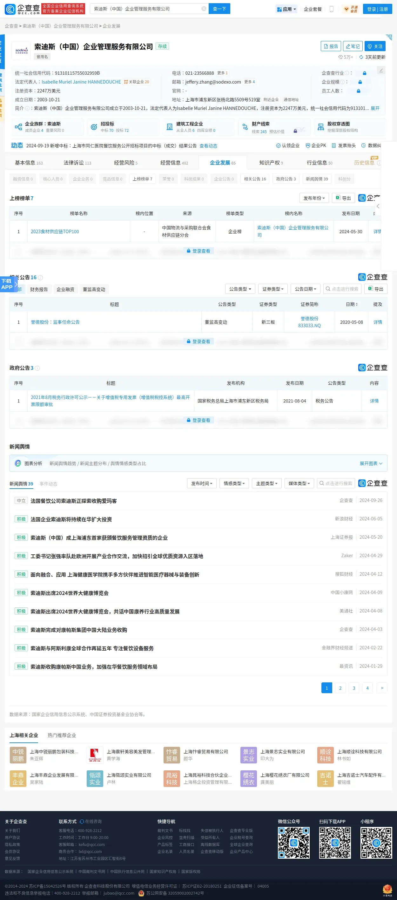Click the 微信公众号 QR code

294,843
